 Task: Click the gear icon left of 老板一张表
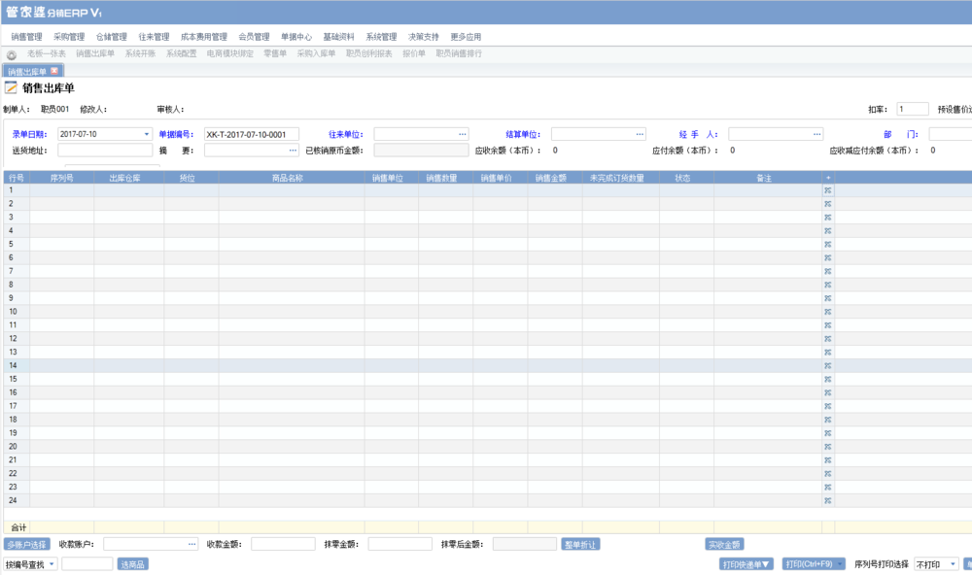coord(11,54)
